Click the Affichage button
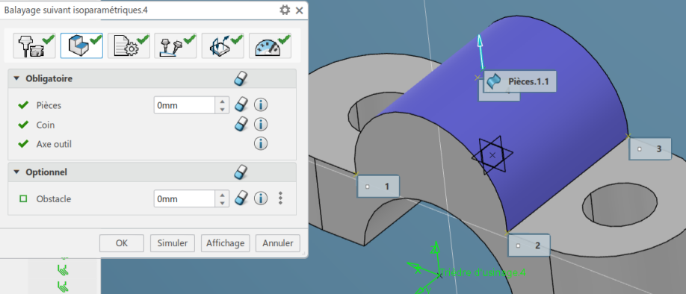 pyautogui.click(x=226, y=243)
